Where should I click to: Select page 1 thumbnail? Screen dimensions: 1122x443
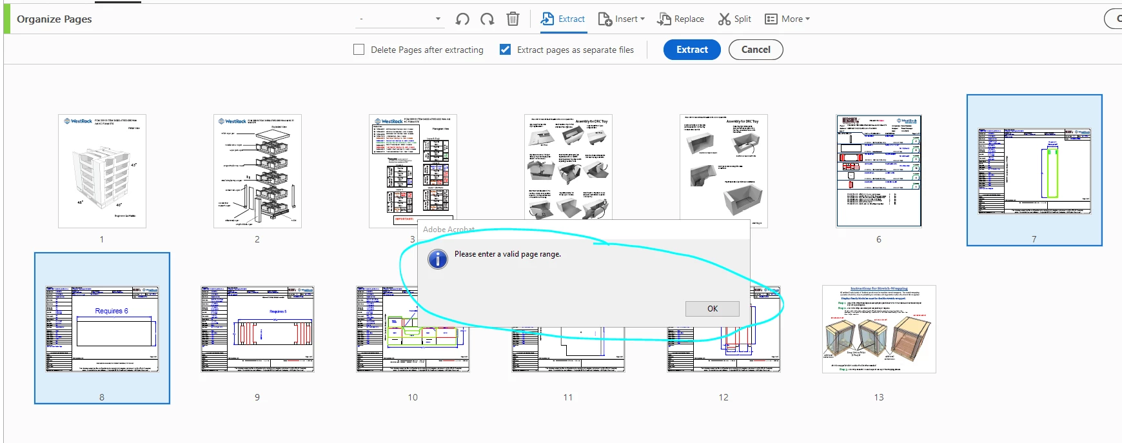pyautogui.click(x=102, y=171)
